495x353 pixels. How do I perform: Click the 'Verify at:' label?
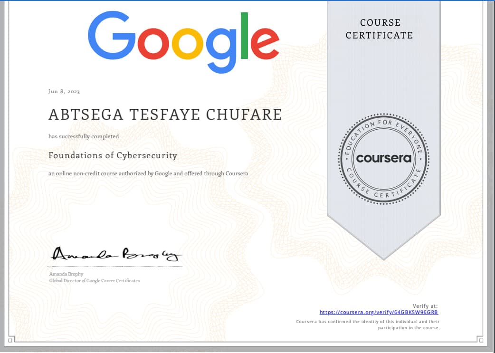(x=425, y=306)
